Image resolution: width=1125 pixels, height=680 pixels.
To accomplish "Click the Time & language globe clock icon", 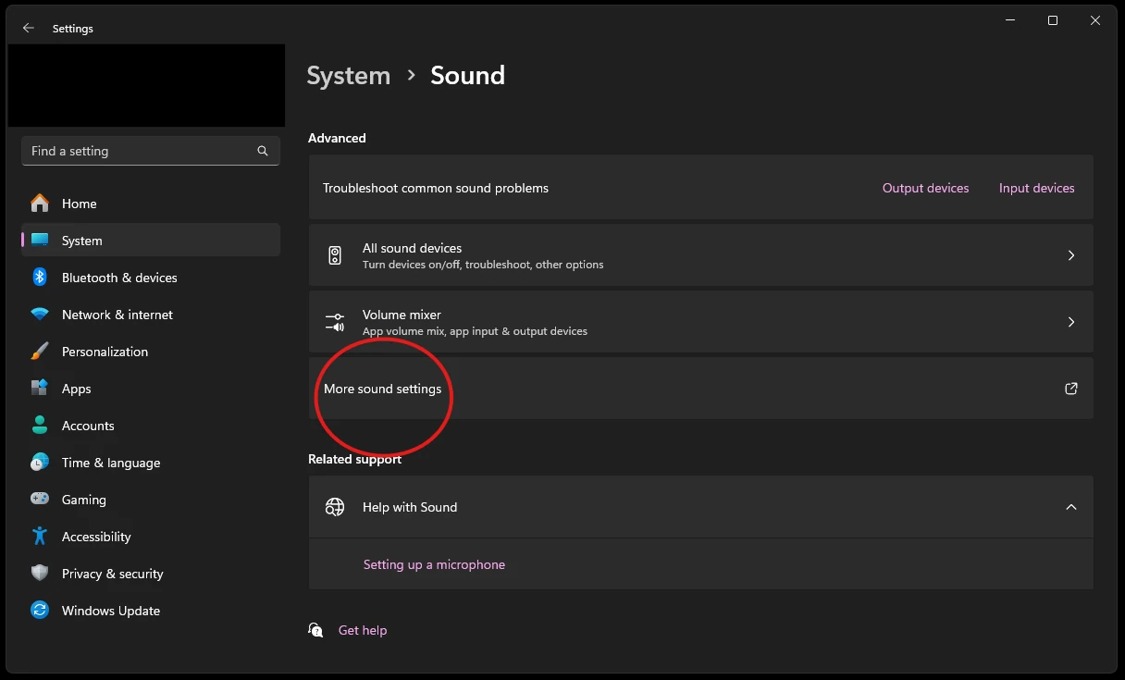I will (x=40, y=463).
